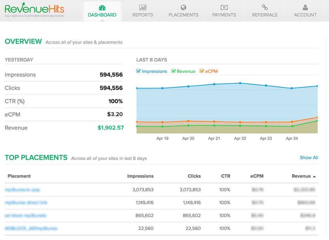Toggle the Impressions checkbox on the chart
The width and height of the screenshot is (329, 240).
coord(138,71)
